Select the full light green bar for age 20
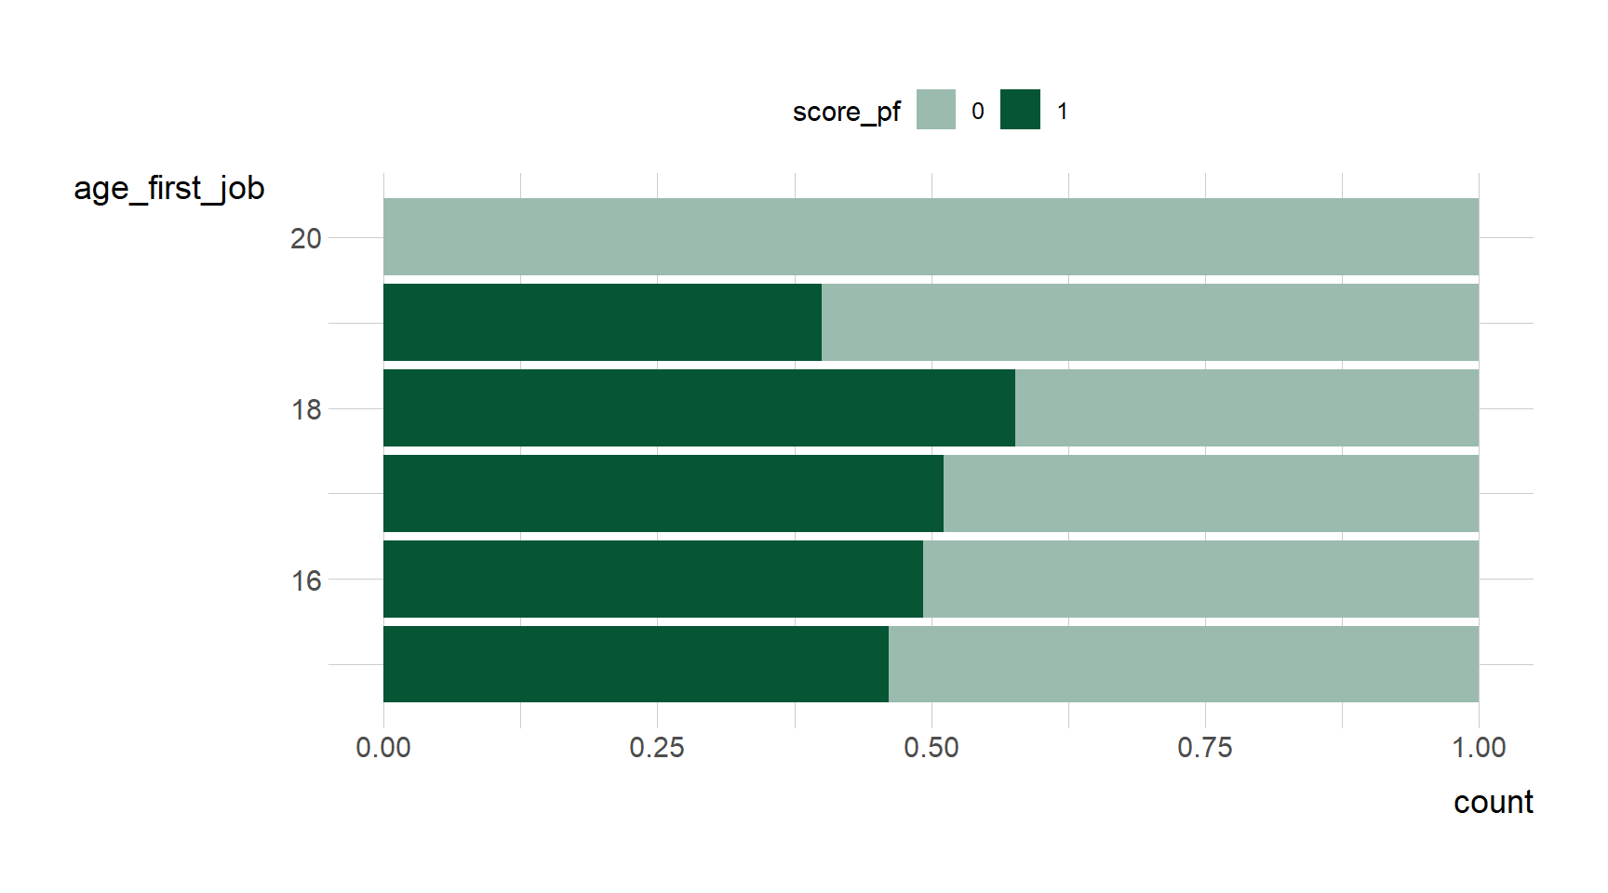Screen dimensions: 1608x893 [931, 236]
